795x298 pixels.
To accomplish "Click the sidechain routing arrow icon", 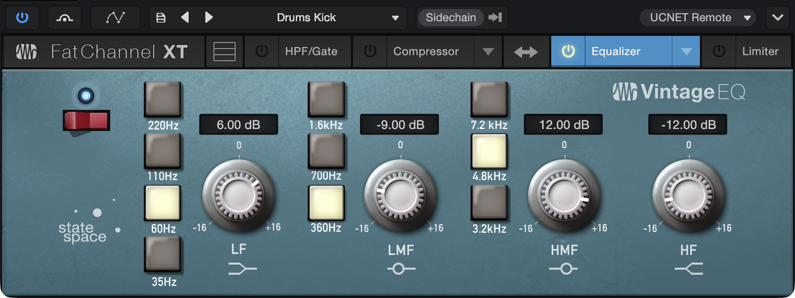I will click(x=495, y=18).
